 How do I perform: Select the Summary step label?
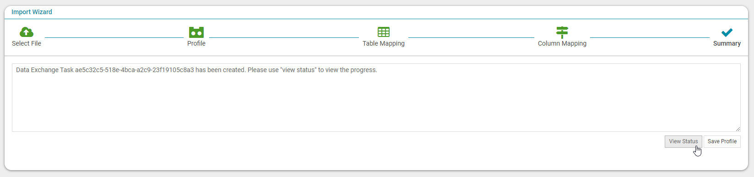pyautogui.click(x=727, y=43)
